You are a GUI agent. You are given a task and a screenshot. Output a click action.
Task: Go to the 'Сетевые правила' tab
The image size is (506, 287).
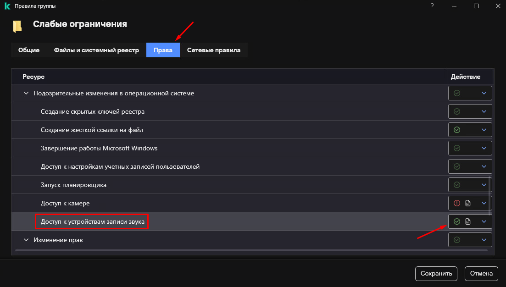[x=213, y=50]
